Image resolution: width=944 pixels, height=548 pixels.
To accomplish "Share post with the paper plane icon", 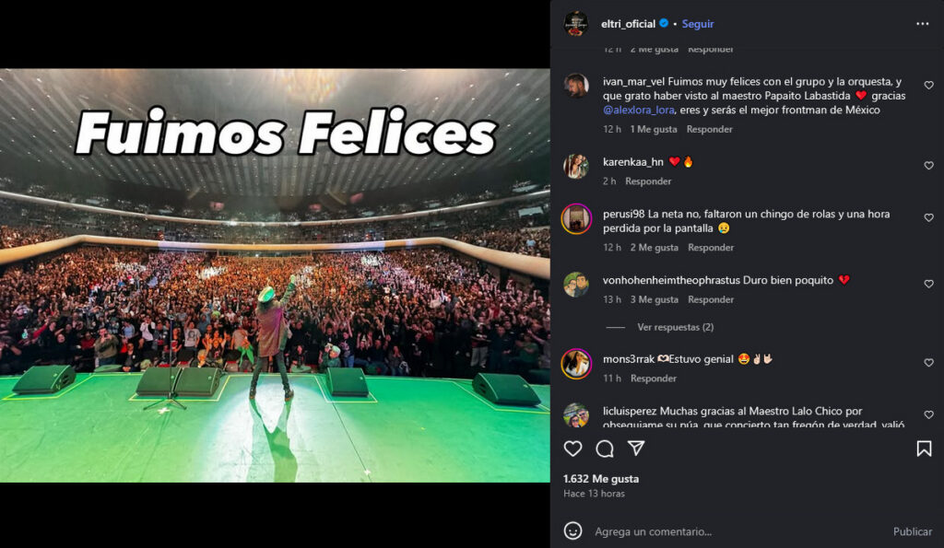I will coord(636,449).
